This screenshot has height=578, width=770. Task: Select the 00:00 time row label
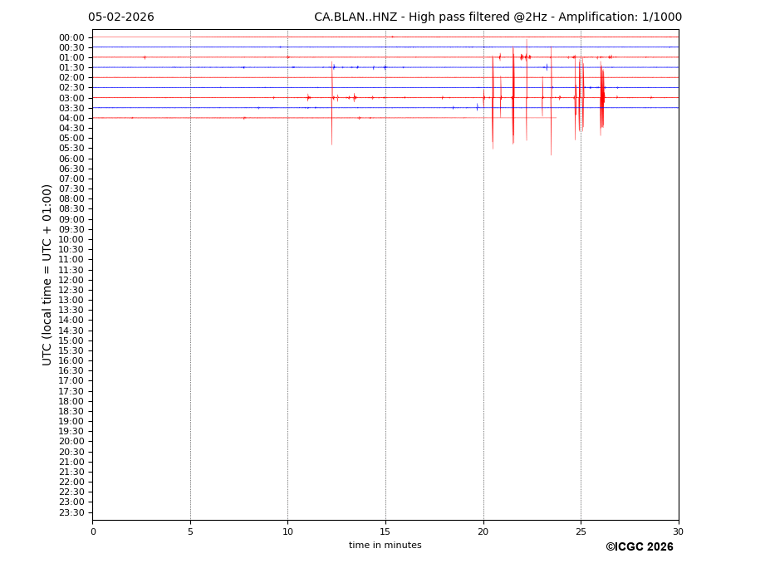pyautogui.click(x=71, y=37)
